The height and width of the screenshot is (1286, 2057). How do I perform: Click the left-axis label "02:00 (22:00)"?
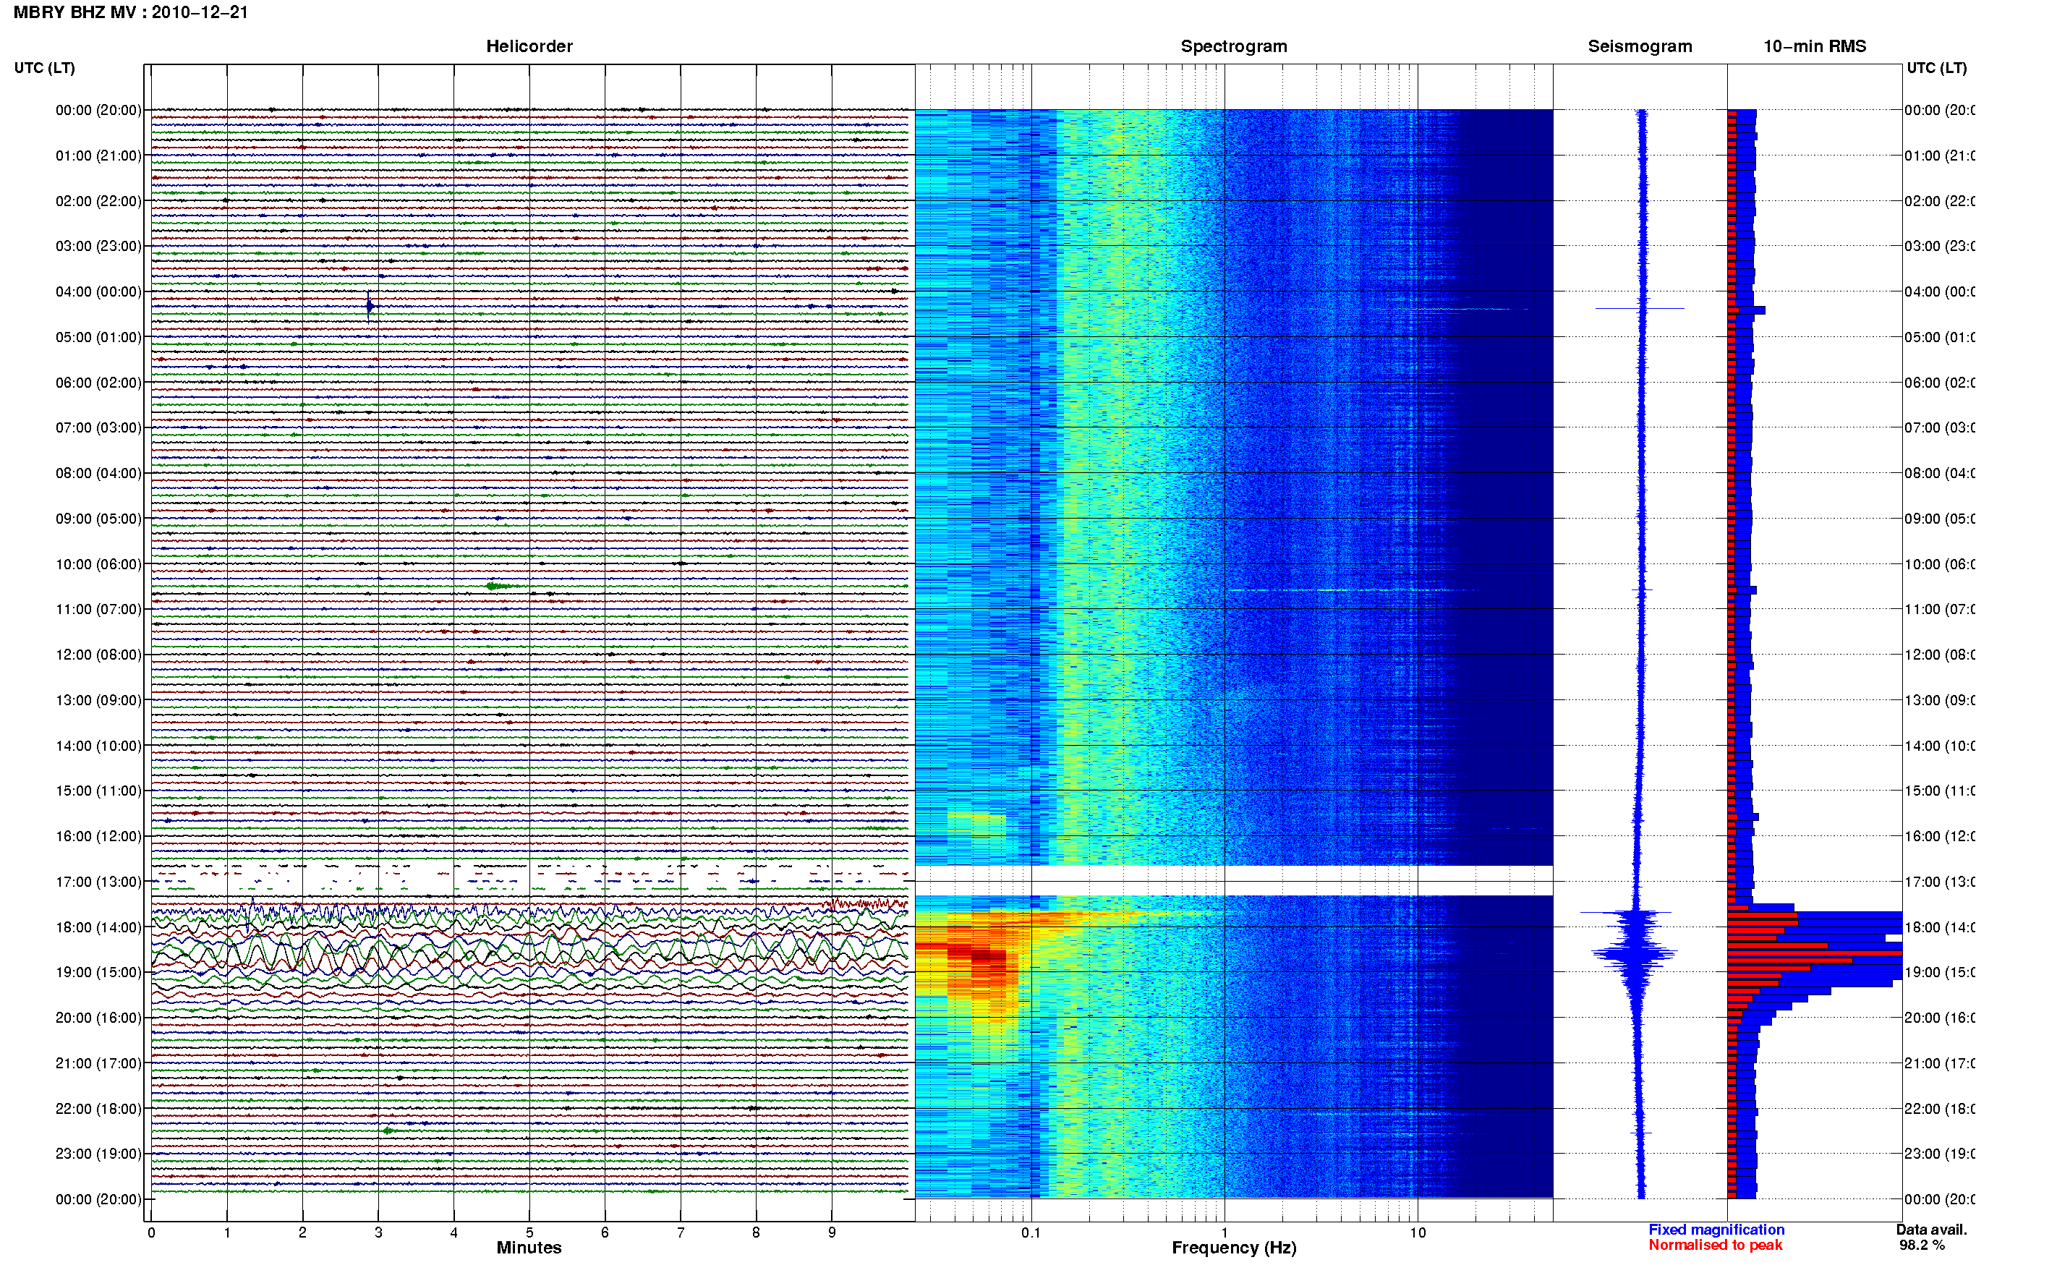(98, 201)
